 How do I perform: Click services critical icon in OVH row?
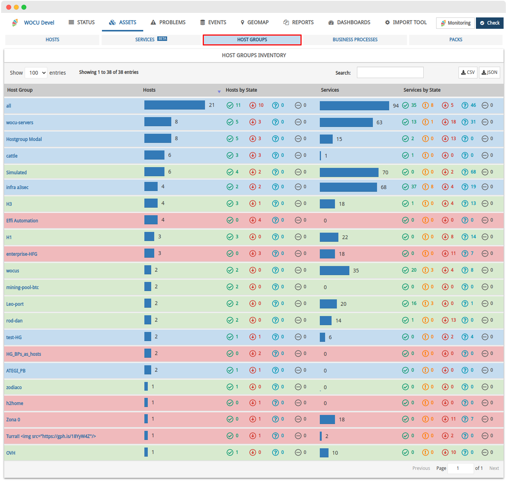445,452
